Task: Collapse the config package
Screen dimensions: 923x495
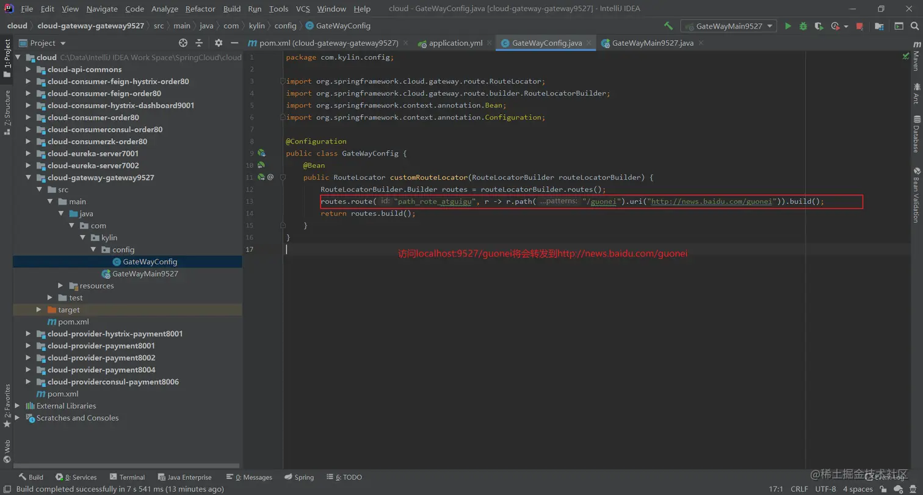Action: point(93,250)
